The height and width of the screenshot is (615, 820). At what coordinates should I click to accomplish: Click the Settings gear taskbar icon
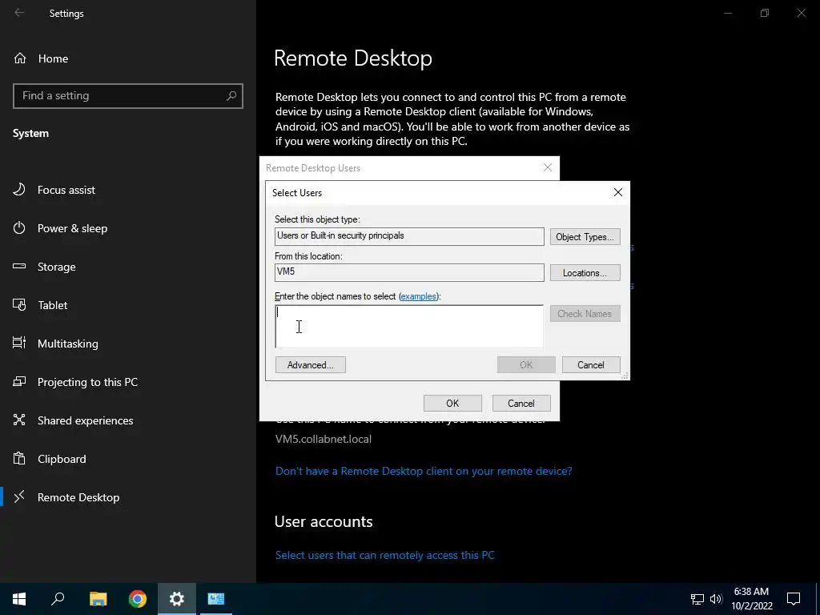tap(177, 599)
